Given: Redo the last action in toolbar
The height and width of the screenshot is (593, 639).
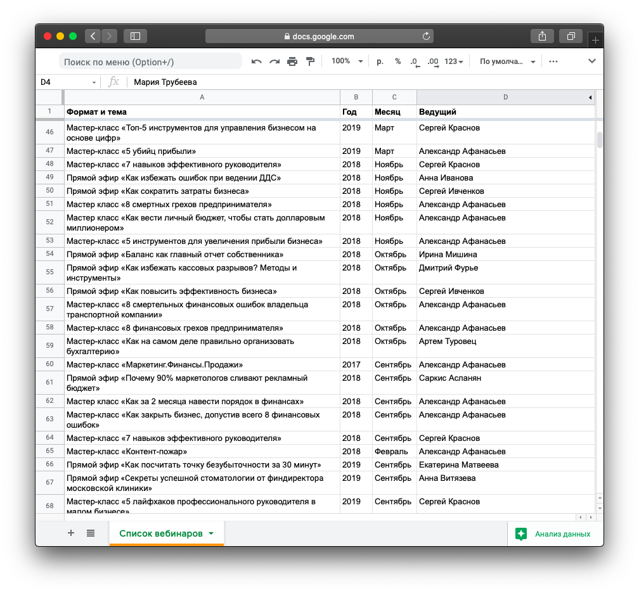Looking at the screenshot, I should (x=274, y=61).
